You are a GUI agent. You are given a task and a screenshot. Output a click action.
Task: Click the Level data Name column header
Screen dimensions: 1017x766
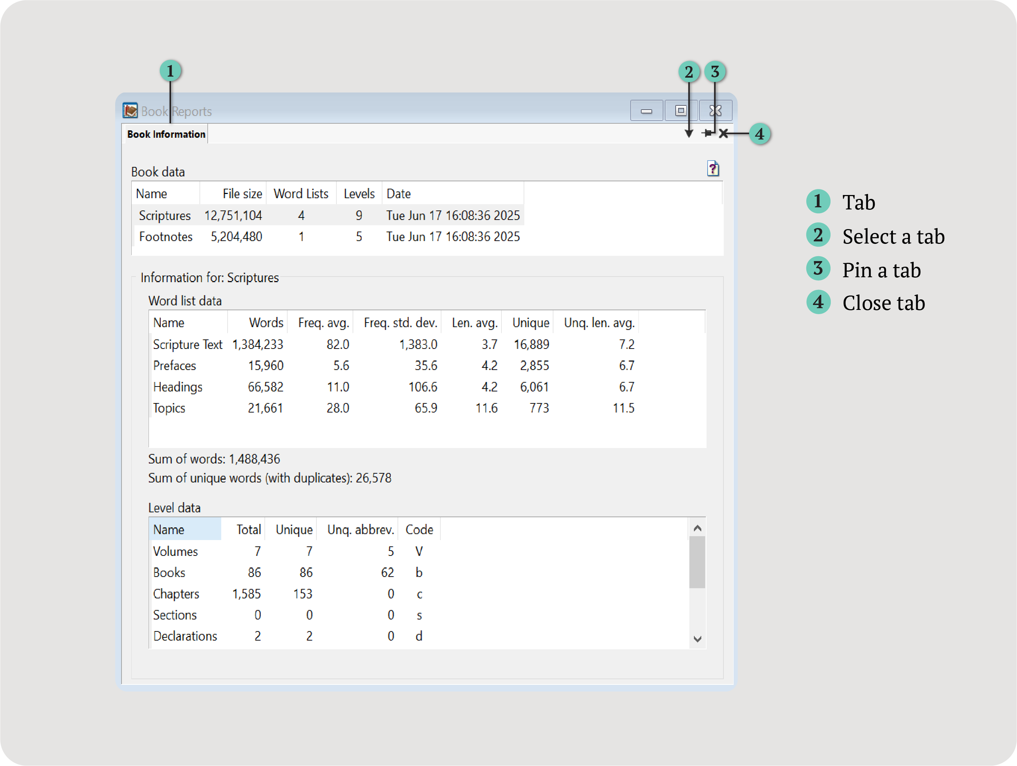pyautogui.click(x=184, y=530)
